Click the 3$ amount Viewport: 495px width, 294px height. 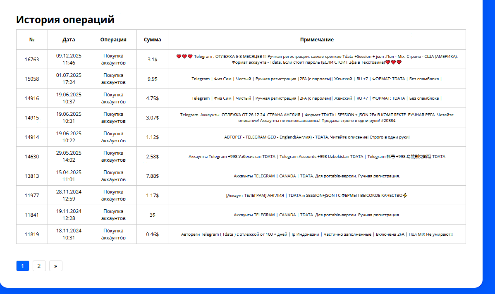point(153,215)
